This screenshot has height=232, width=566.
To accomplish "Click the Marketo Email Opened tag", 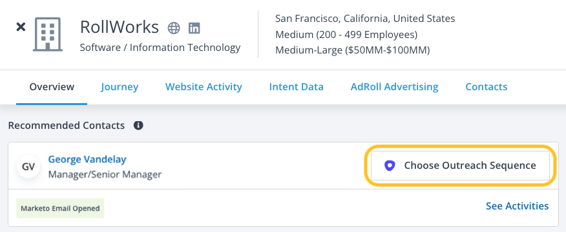I will click(x=60, y=208).
